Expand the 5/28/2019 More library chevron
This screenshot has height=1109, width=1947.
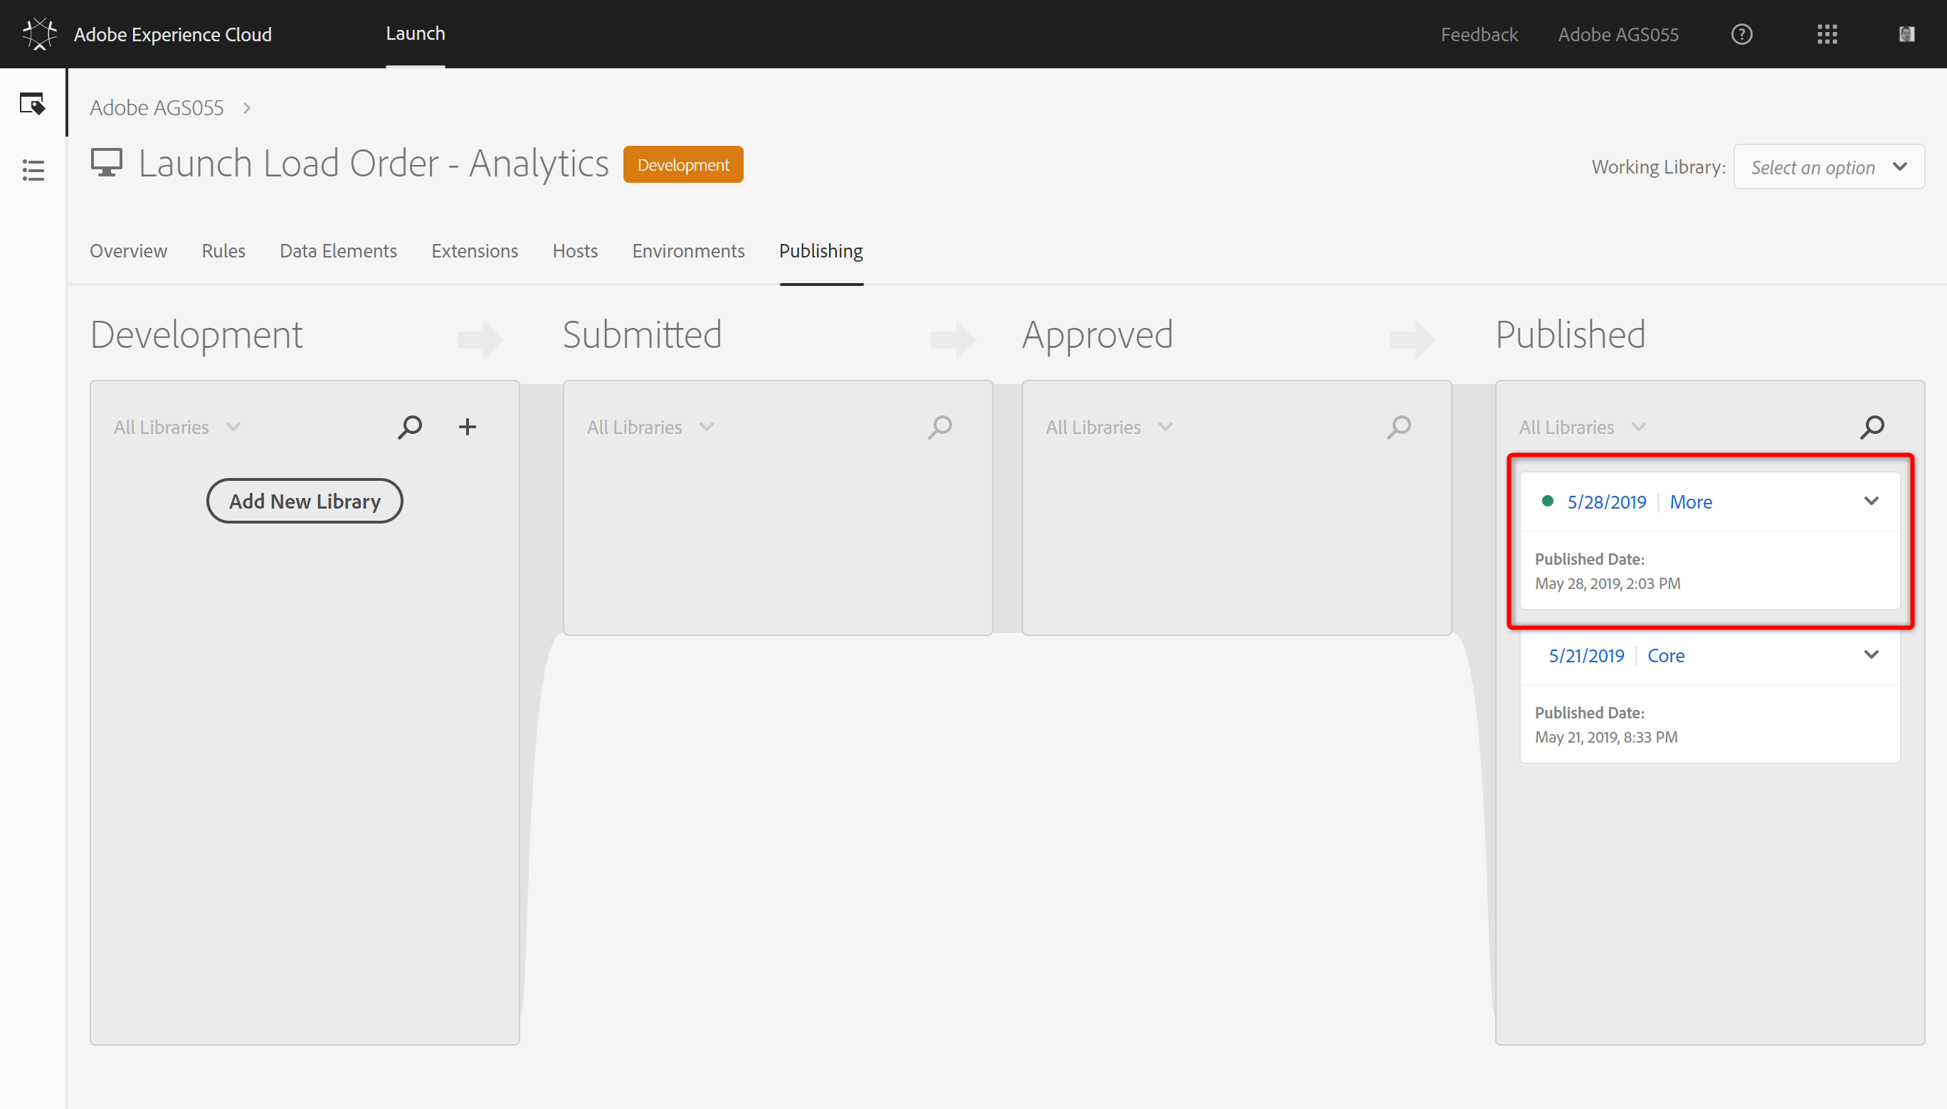tap(1871, 502)
